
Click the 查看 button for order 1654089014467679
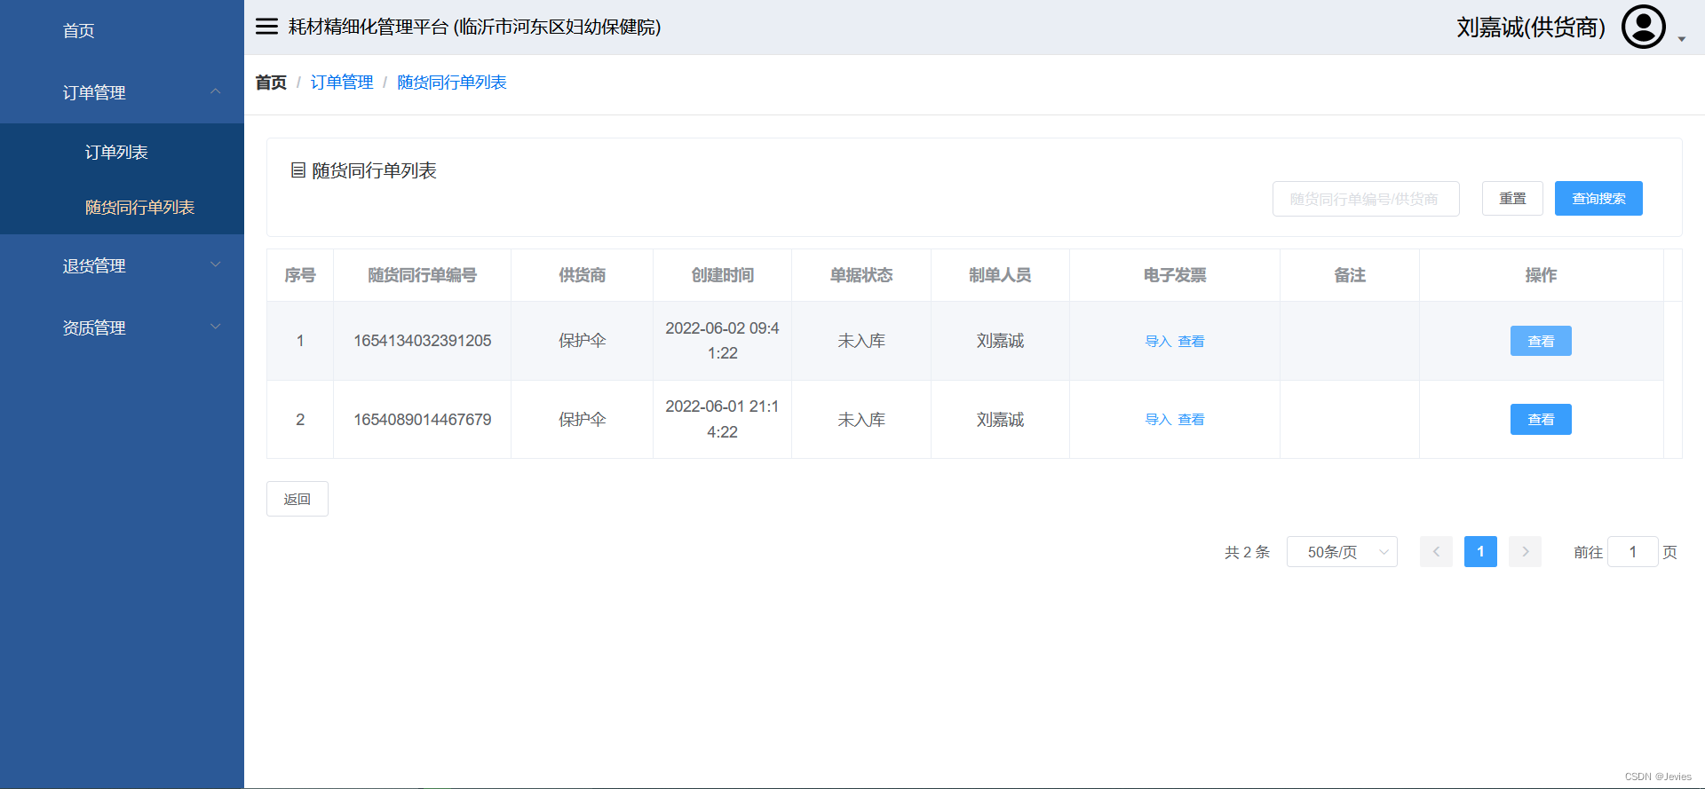click(x=1541, y=420)
